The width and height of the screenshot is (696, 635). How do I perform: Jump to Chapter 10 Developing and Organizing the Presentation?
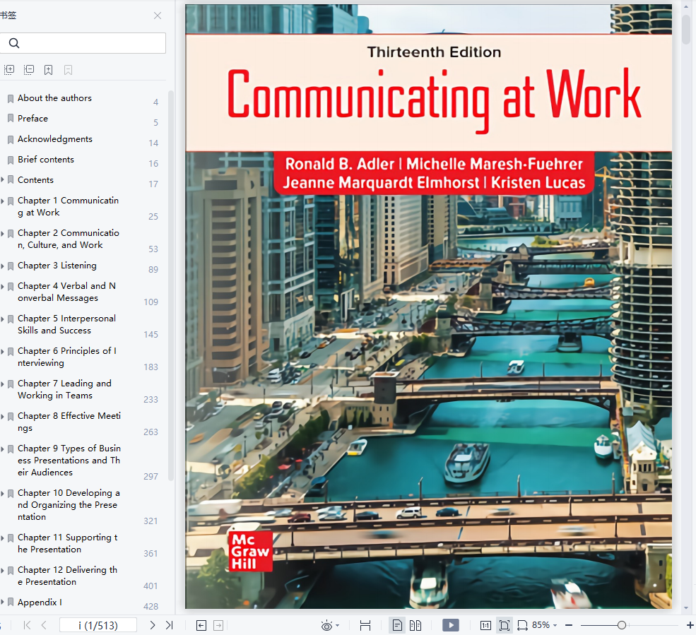[x=69, y=504]
